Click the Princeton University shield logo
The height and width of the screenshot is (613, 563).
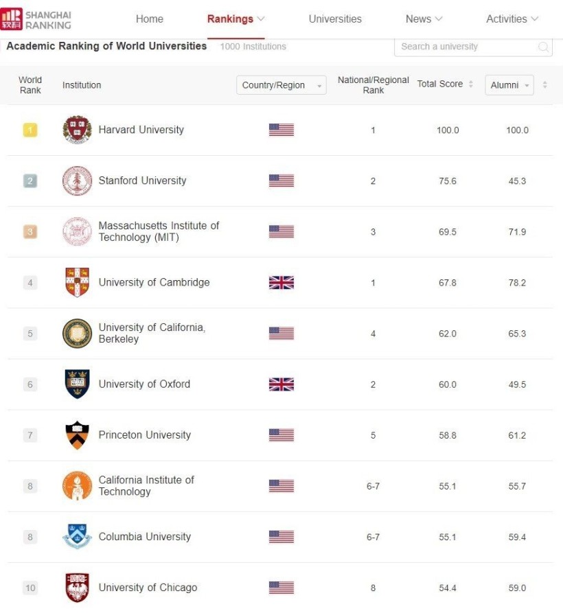(x=77, y=435)
